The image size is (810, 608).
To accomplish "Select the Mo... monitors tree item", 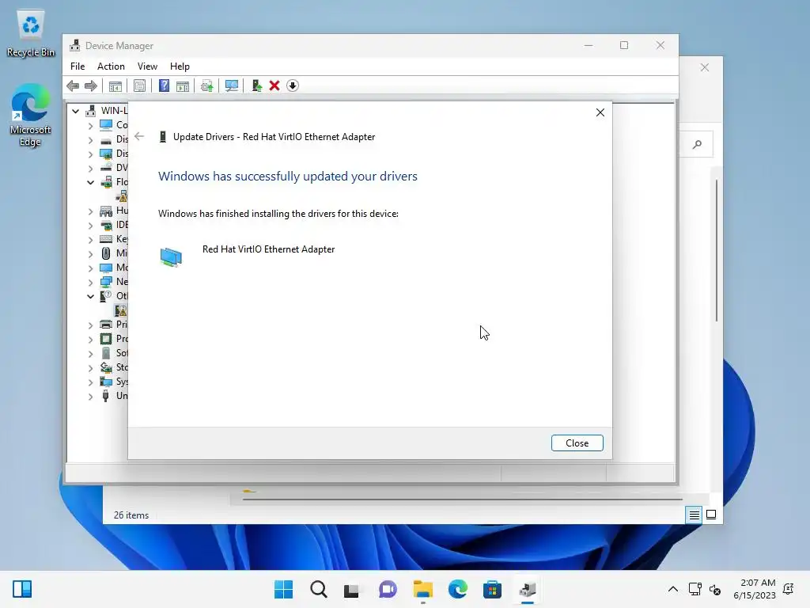I will click(114, 268).
